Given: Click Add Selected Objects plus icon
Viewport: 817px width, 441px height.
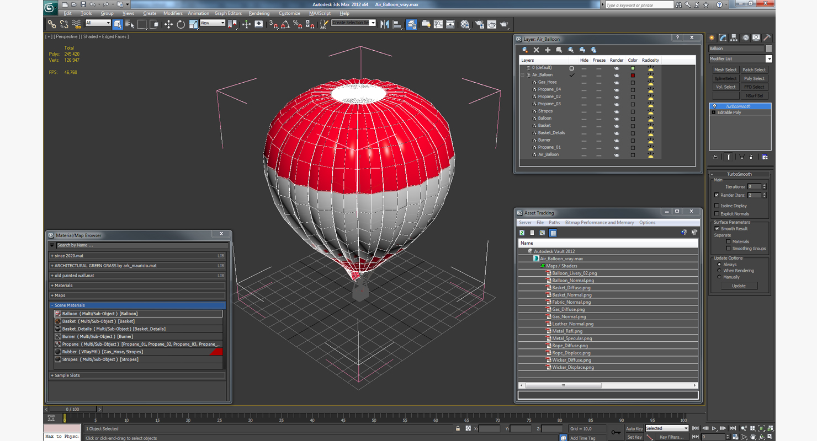Looking at the screenshot, I should pyautogui.click(x=548, y=50).
